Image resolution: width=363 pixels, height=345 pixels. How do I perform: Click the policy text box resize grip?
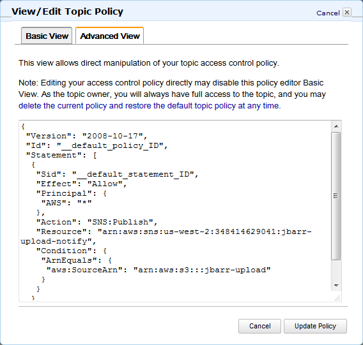point(337,298)
